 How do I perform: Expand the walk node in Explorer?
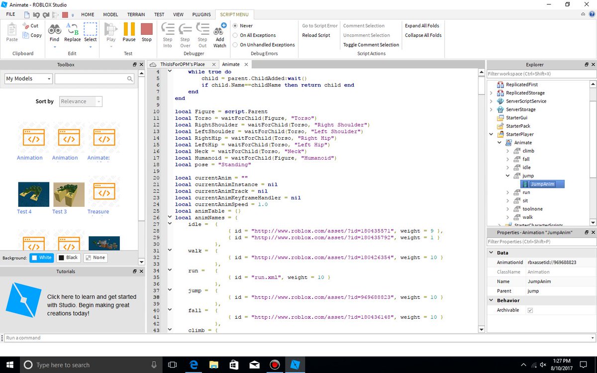tap(507, 217)
